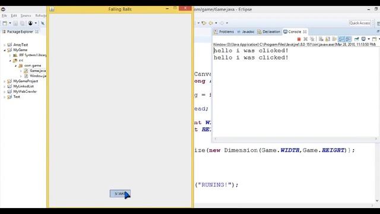
Task: Open the Forward navigation history dropdown
Action: click(x=227, y=23)
